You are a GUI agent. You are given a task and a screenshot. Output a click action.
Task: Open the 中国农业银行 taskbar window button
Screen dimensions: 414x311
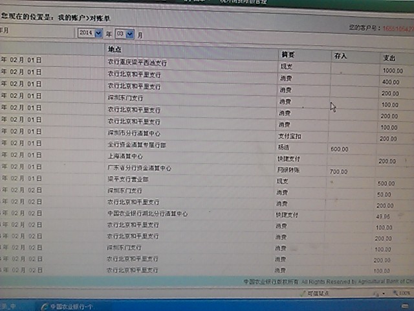pos(67,306)
